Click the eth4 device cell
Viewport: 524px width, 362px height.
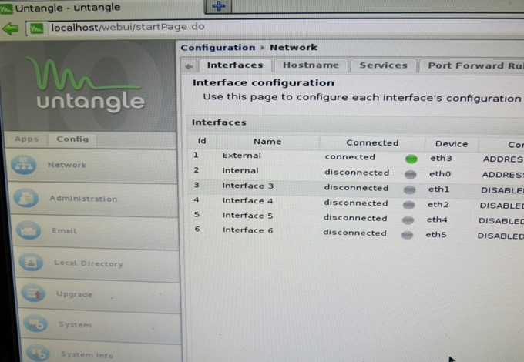tap(437, 220)
